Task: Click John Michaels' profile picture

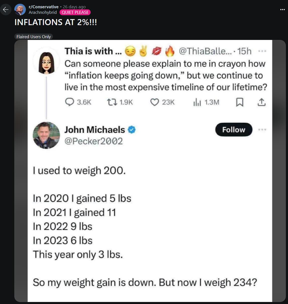Action: tap(46, 135)
